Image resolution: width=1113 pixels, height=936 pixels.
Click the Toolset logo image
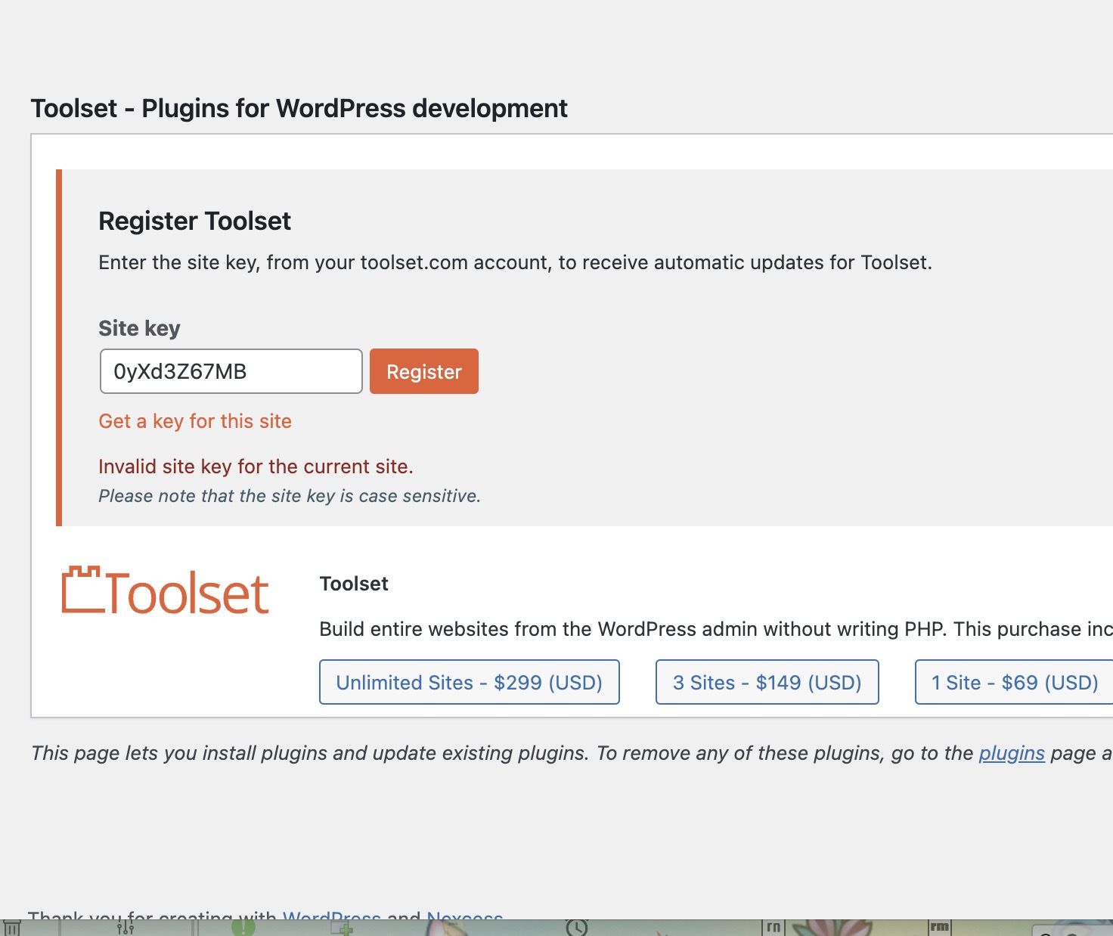pyautogui.click(x=165, y=591)
